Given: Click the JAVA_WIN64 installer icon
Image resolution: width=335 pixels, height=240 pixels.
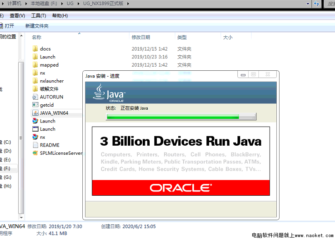Looking at the screenshot, I should click(x=35, y=113).
